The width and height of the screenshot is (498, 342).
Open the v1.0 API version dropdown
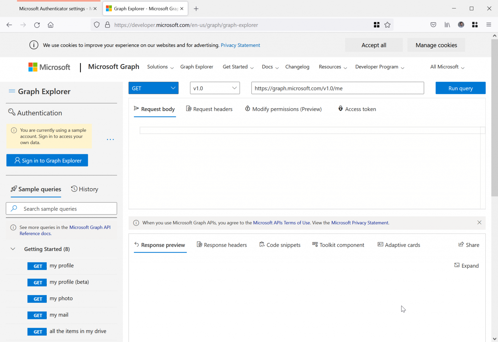[x=215, y=88]
